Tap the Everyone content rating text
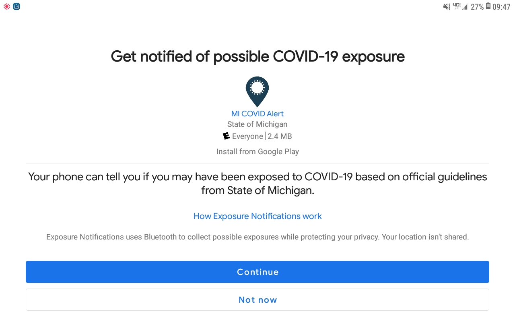The image size is (515, 322). click(247, 136)
